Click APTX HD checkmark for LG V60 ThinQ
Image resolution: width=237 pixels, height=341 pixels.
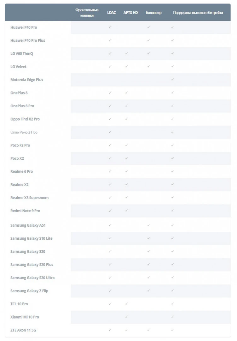click(x=126, y=54)
